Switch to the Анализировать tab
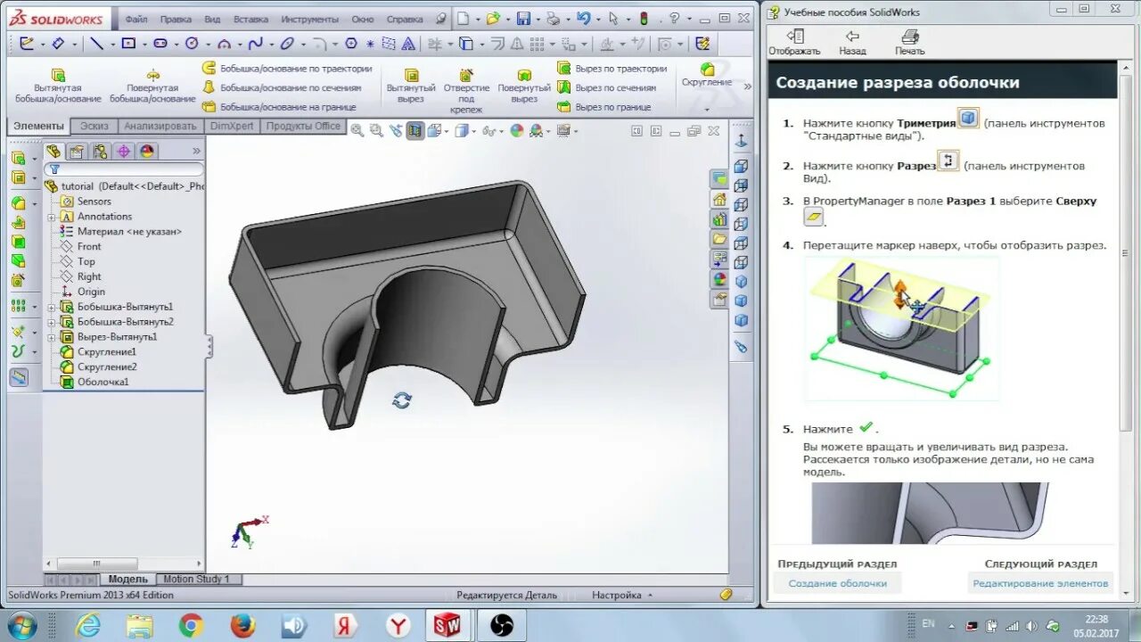 pos(160,126)
